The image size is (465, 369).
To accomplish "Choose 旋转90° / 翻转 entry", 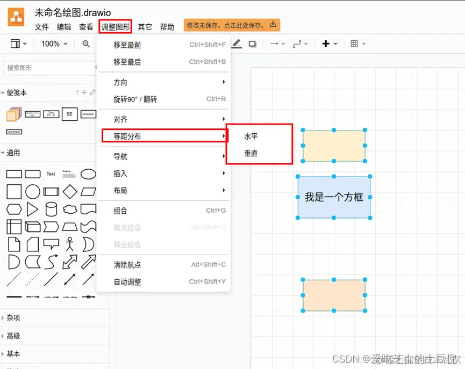I will coord(163,99).
